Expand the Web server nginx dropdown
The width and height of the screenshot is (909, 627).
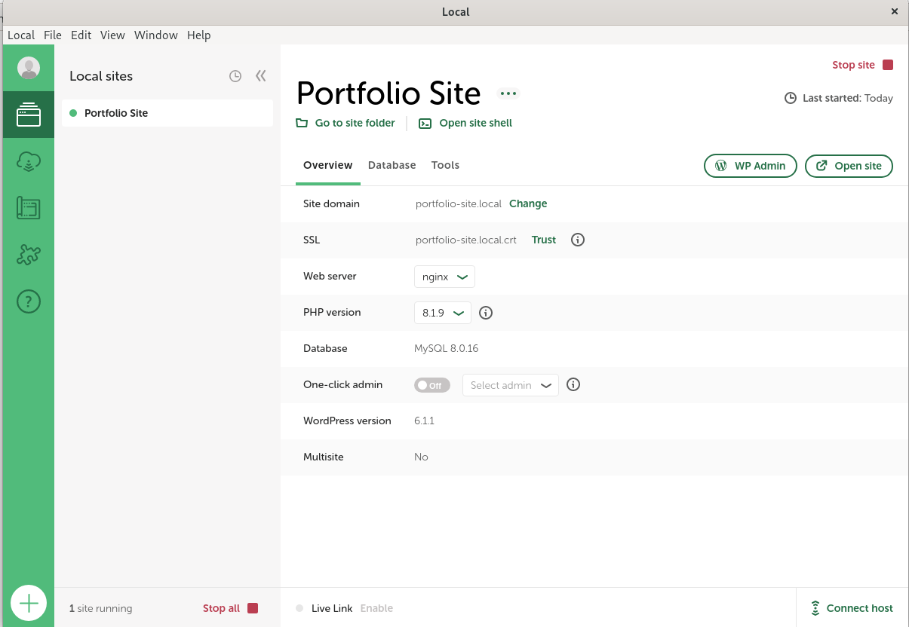coord(444,277)
